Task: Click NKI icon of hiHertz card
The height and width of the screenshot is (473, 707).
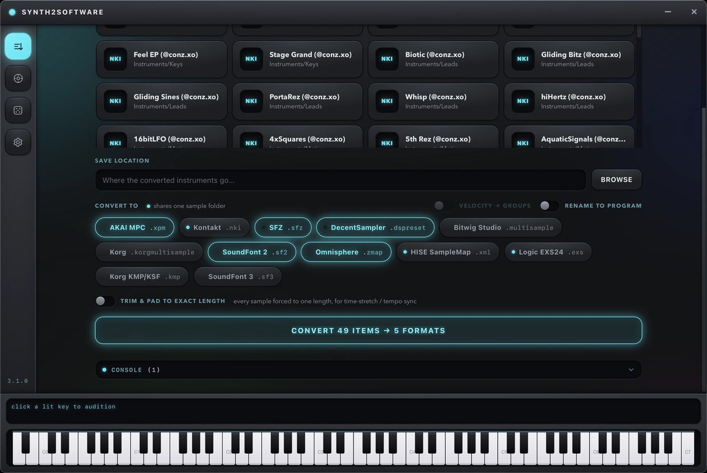Action: pos(523,101)
